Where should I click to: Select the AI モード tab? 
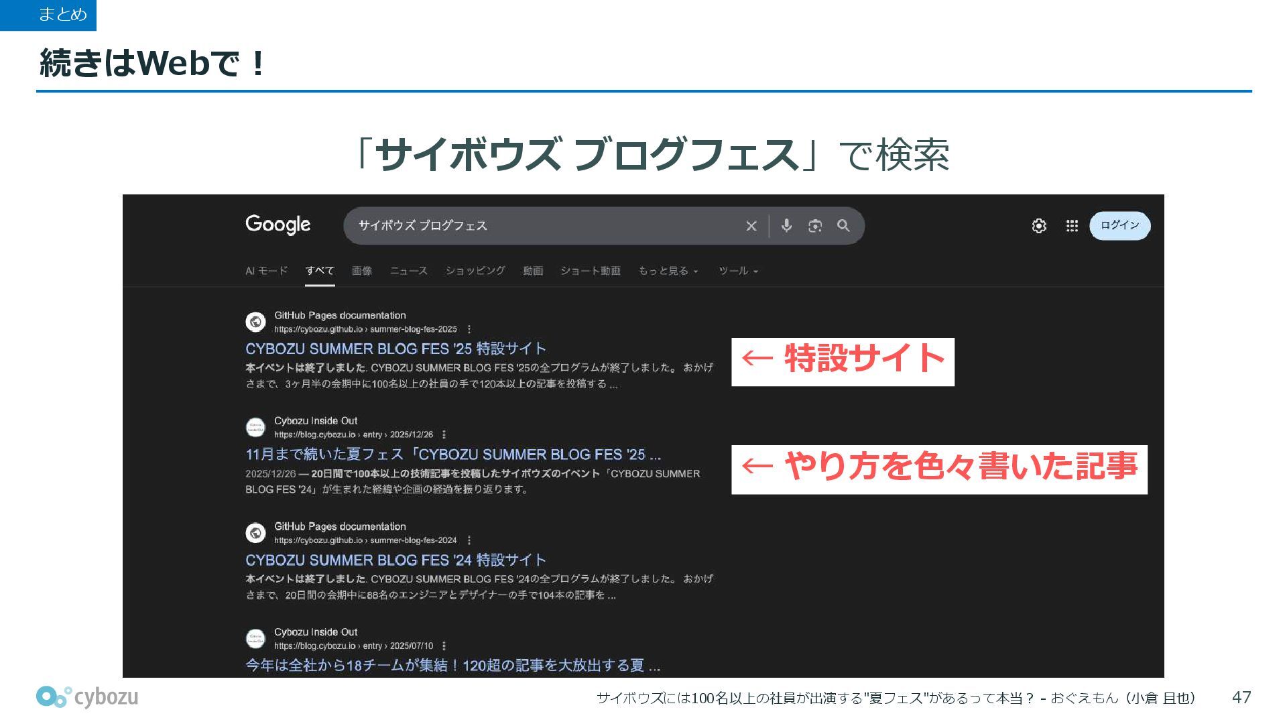point(266,271)
